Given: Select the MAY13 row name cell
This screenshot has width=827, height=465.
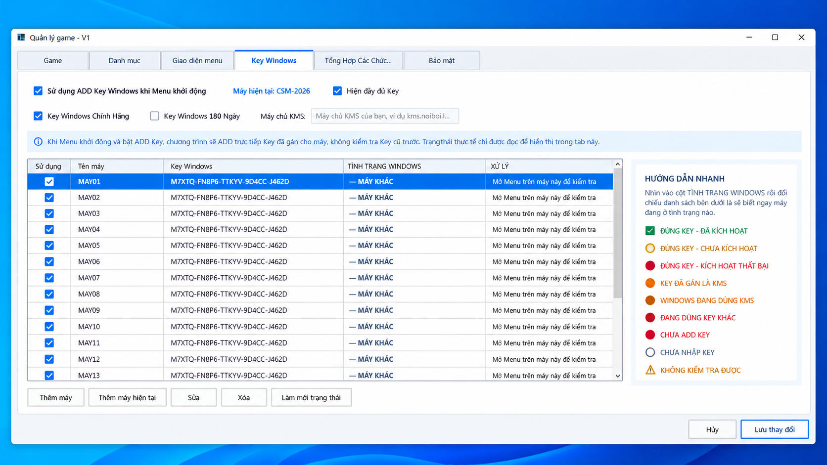Looking at the screenshot, I should (117, 375).
